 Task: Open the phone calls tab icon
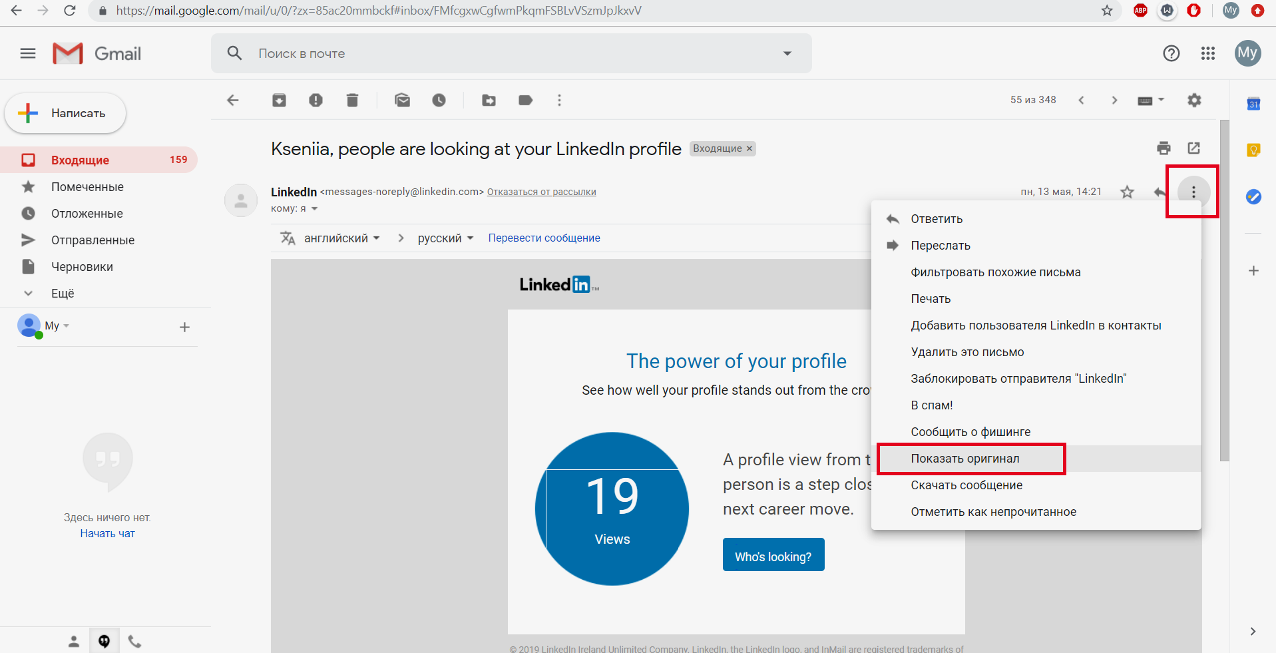[x=134, y=641]
